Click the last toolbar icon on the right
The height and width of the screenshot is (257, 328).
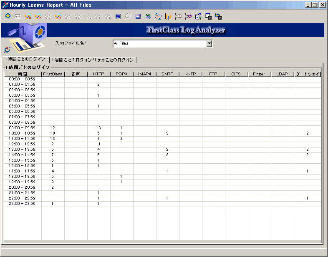point(218,16)
